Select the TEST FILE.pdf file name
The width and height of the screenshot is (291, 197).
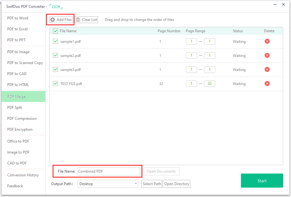coord(71,84)
